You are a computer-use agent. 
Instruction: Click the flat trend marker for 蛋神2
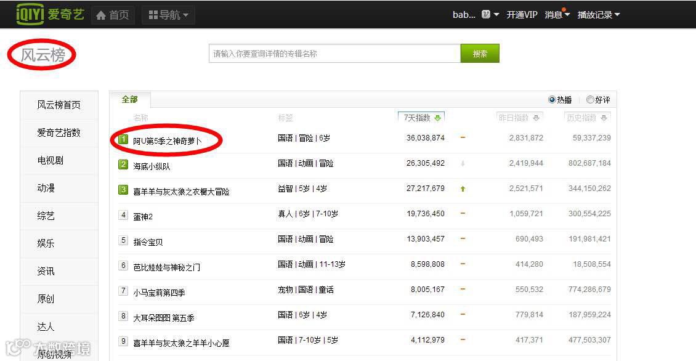coord(463,214)
